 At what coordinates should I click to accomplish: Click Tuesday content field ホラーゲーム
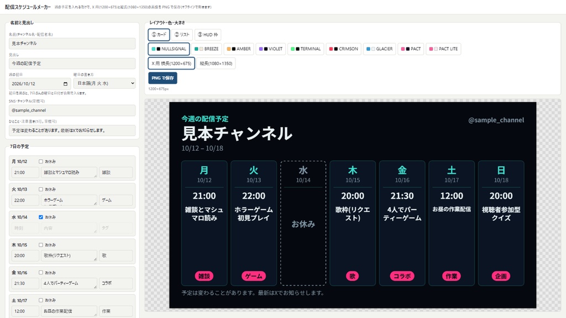[x=69, y=200]
